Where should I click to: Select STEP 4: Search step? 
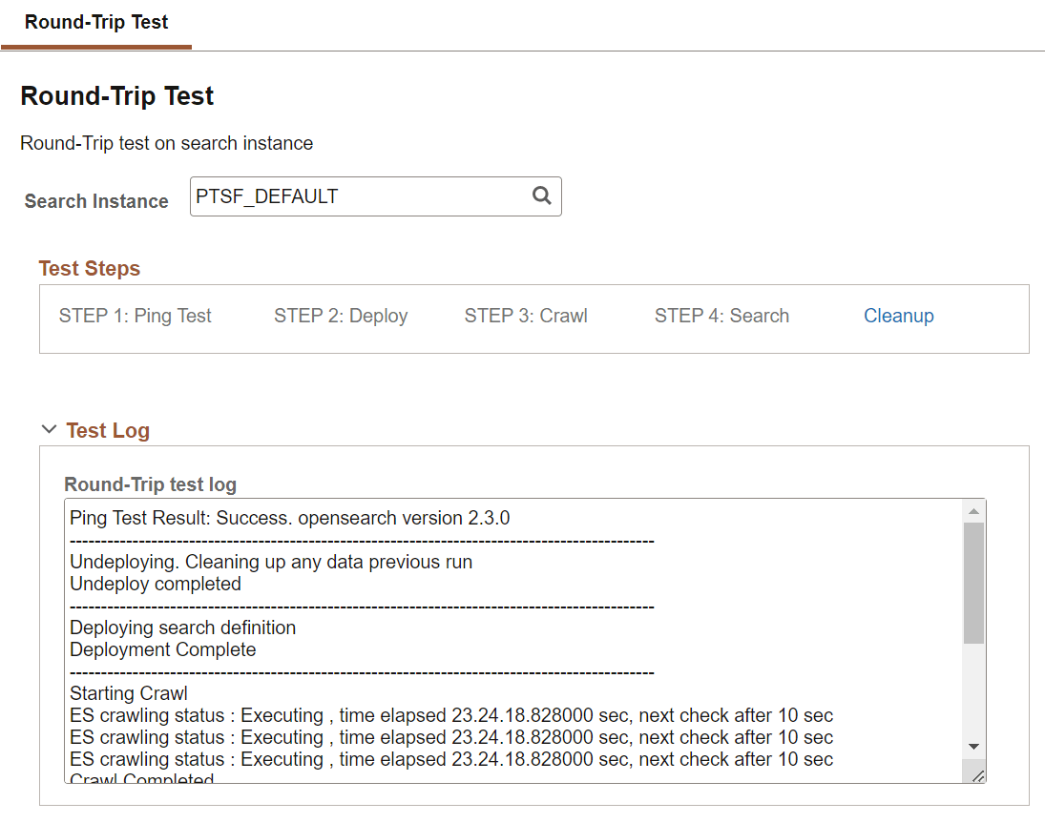click(x=721, y=315)
